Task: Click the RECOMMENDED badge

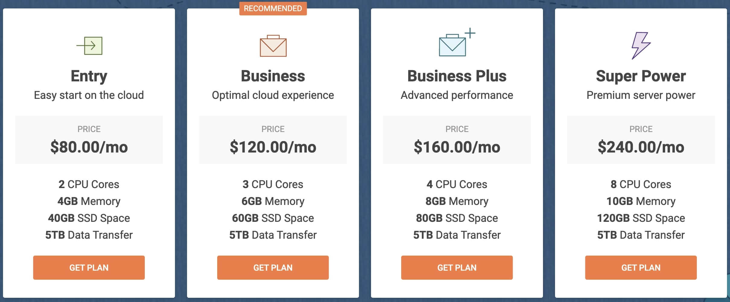Action: [273, 8]
